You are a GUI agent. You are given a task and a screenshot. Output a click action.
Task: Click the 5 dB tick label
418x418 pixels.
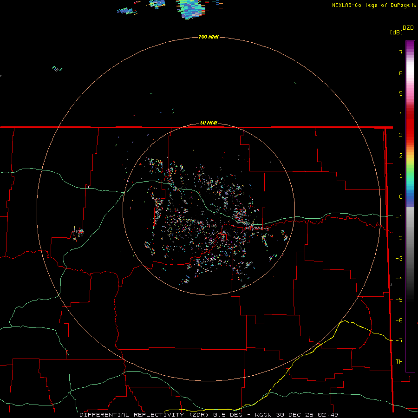(x=401, y=93)
